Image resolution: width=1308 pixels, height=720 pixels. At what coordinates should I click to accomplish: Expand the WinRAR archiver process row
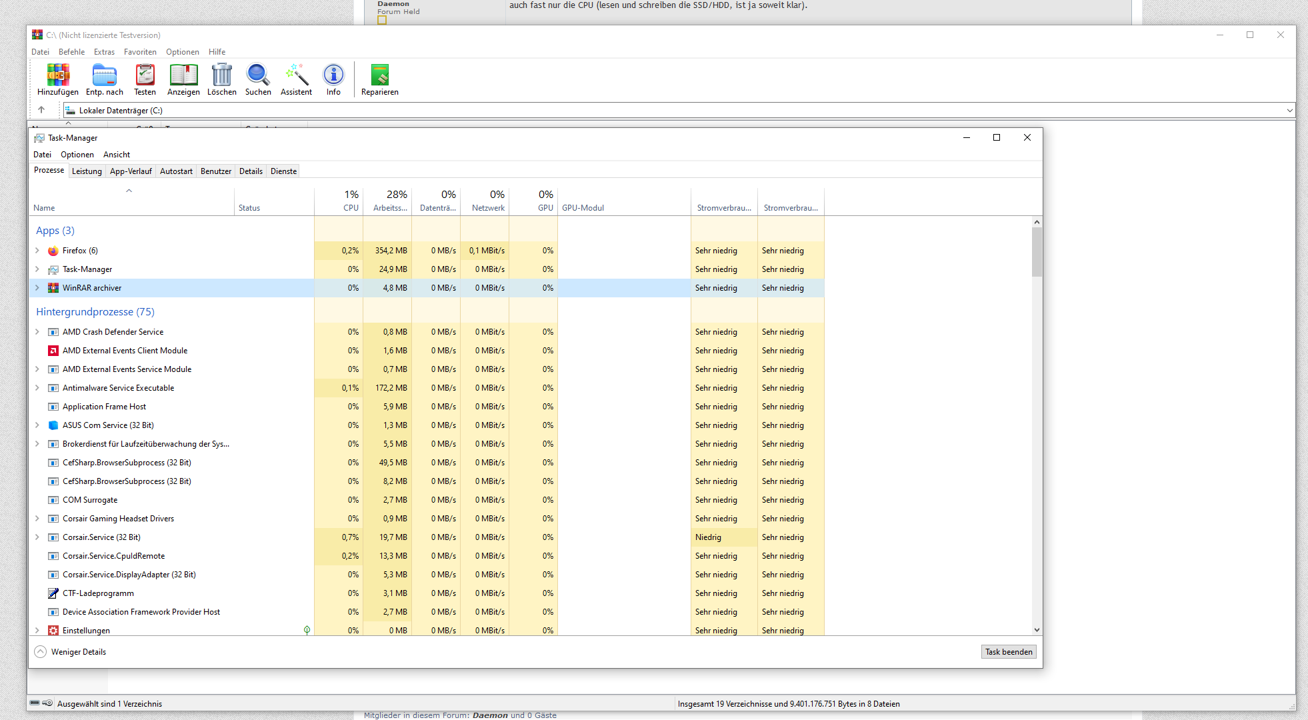(x=37, y=288)
